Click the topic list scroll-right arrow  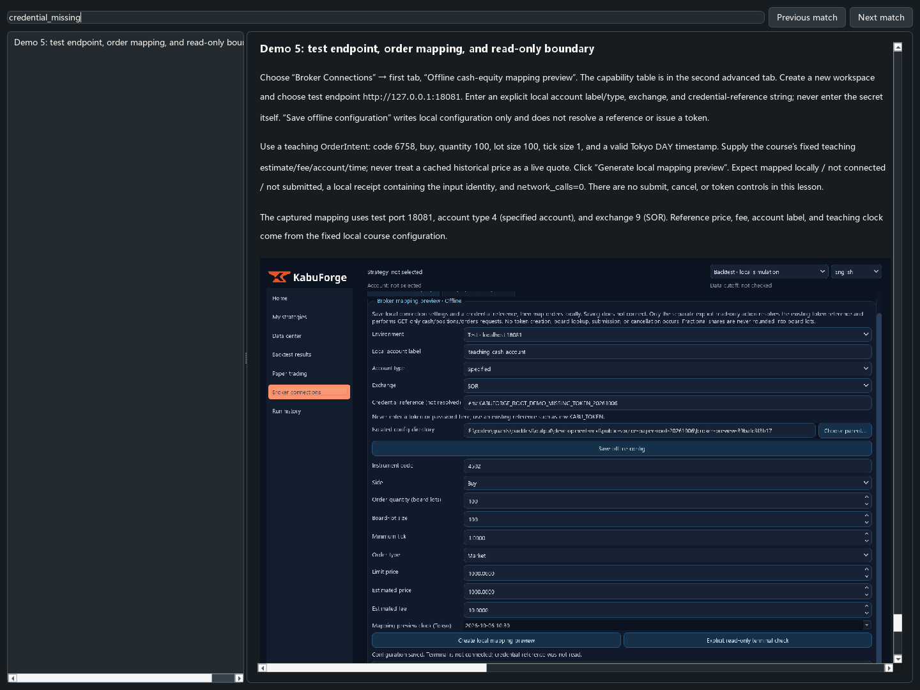coord(239,678)
